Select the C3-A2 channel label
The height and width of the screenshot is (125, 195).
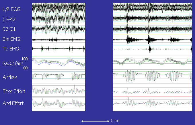pos(10,19)
